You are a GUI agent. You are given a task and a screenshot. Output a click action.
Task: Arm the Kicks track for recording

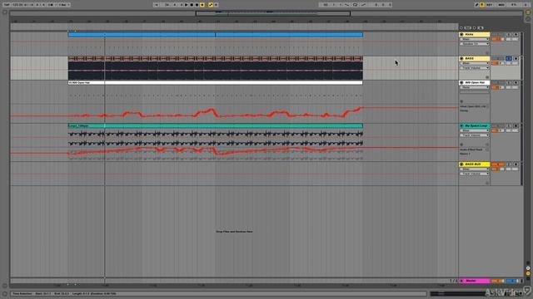click(516, 34)
